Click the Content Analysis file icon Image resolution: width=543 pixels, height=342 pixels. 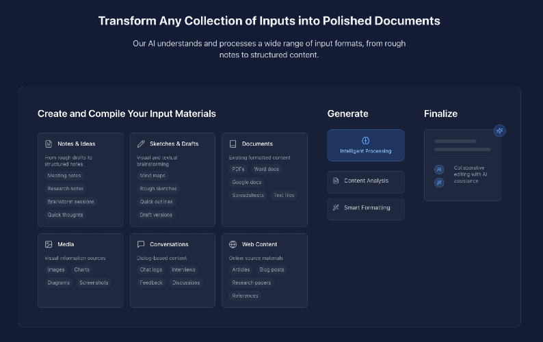336,181
